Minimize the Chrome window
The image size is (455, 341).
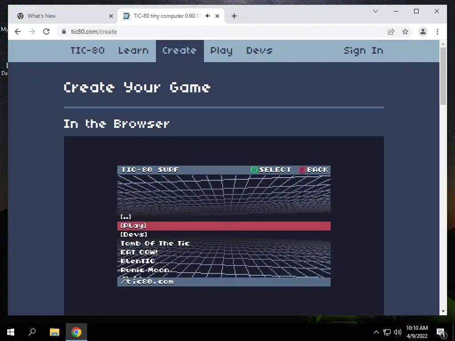pos(396,11)
